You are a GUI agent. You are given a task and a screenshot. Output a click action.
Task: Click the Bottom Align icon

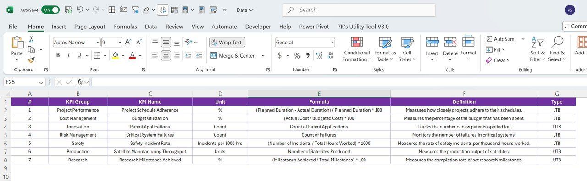(x=177, y=42)
